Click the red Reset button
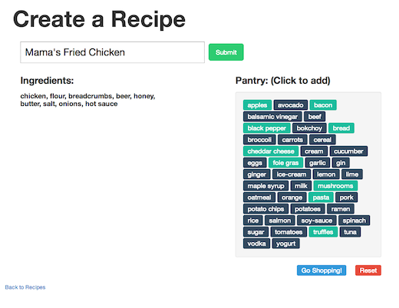Viewport: 399px width, 308px height. 368,270
